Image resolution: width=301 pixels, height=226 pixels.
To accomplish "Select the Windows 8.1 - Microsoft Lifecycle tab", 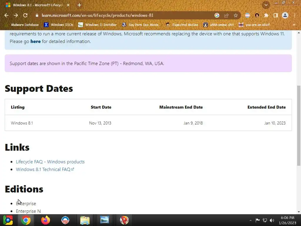I will click(37, 5).
